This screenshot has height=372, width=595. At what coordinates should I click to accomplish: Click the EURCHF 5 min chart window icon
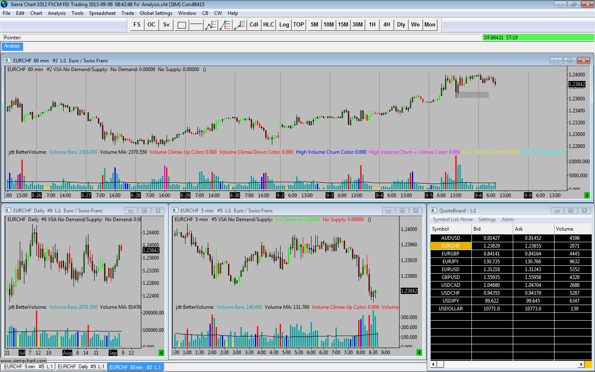click(175, 210)
